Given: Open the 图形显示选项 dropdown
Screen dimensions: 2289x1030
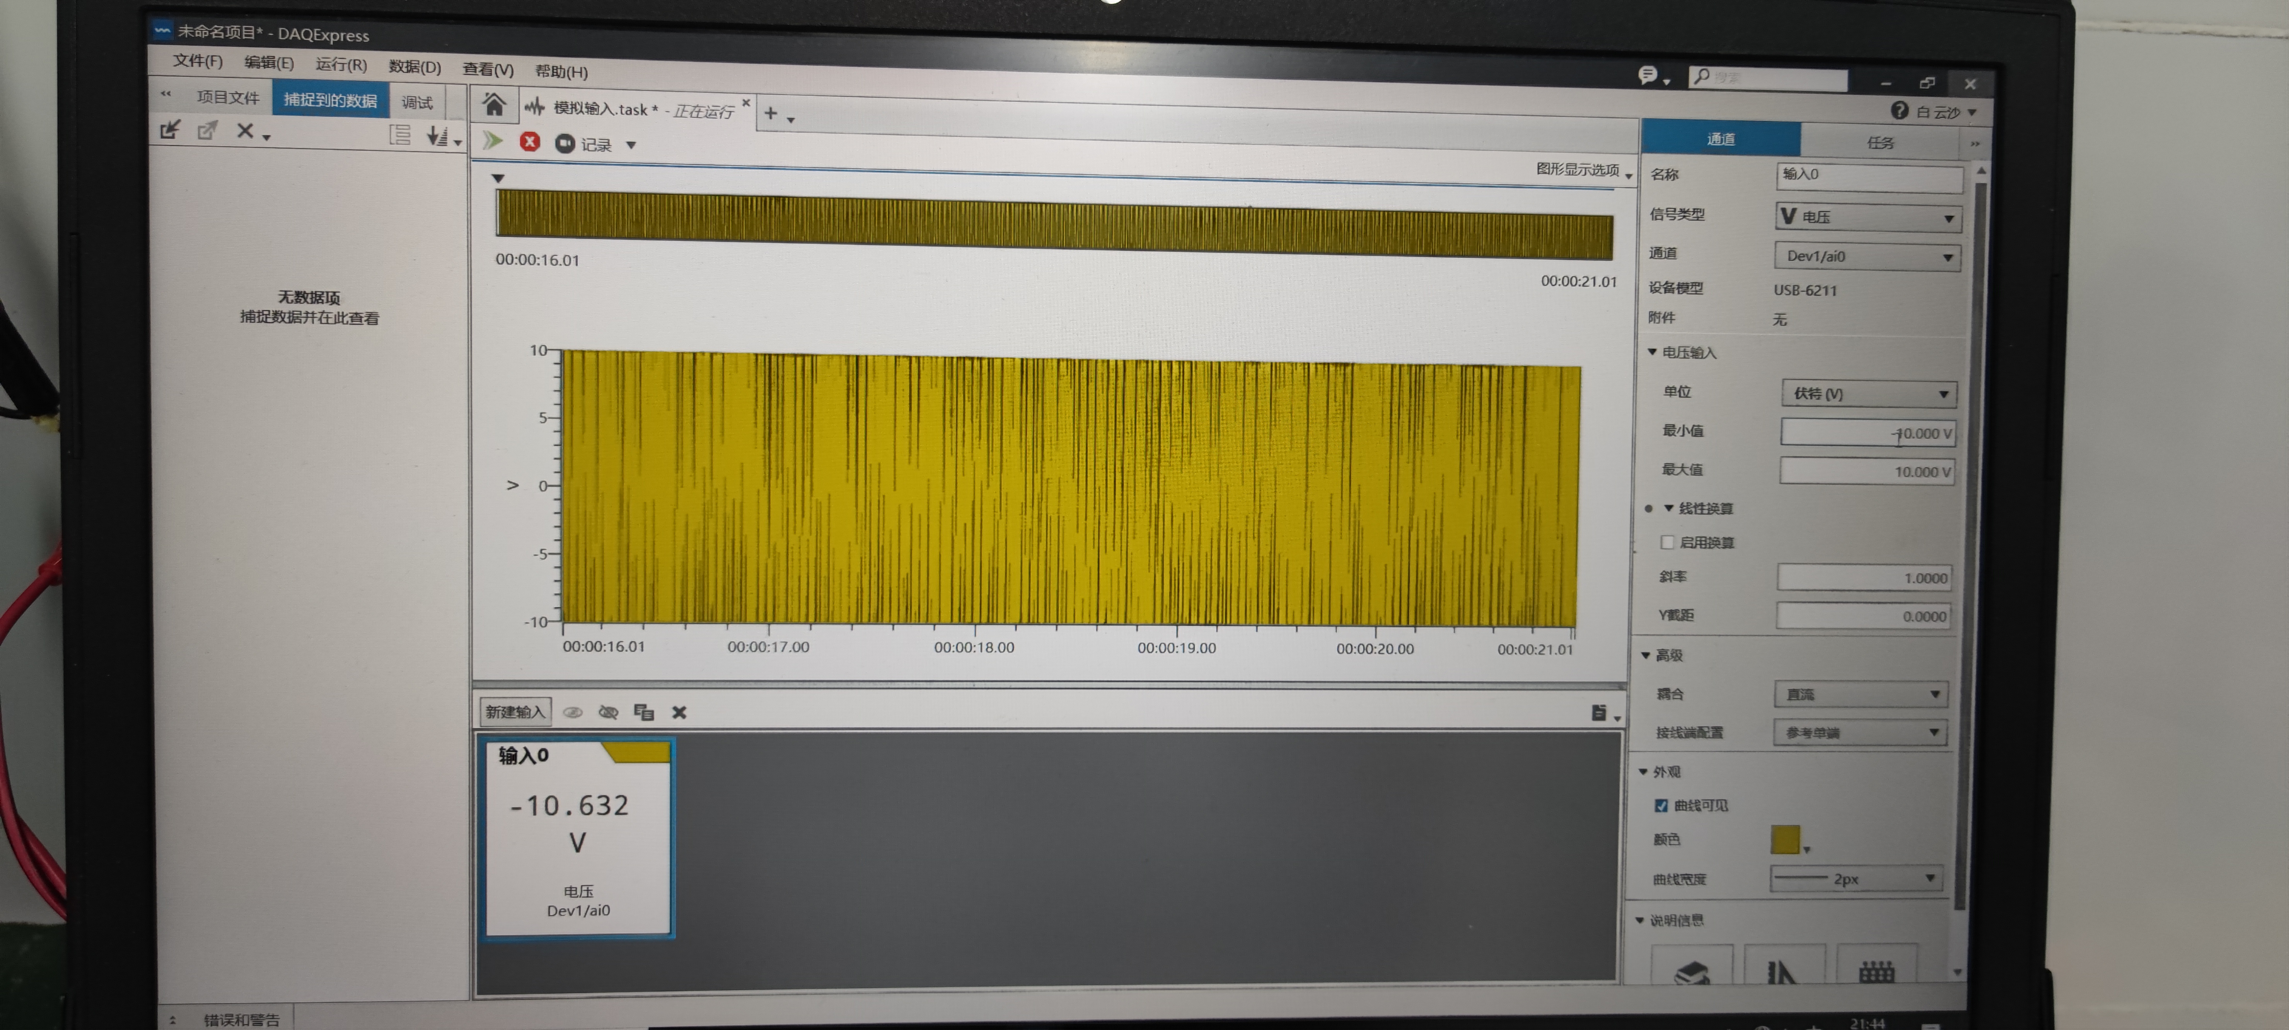Looking at the screenshot, I should pos(1583,170).
